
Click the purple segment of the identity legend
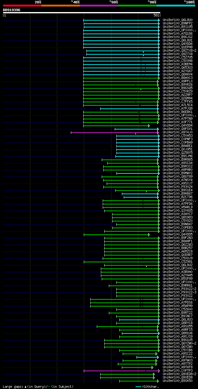click(99, 5)
